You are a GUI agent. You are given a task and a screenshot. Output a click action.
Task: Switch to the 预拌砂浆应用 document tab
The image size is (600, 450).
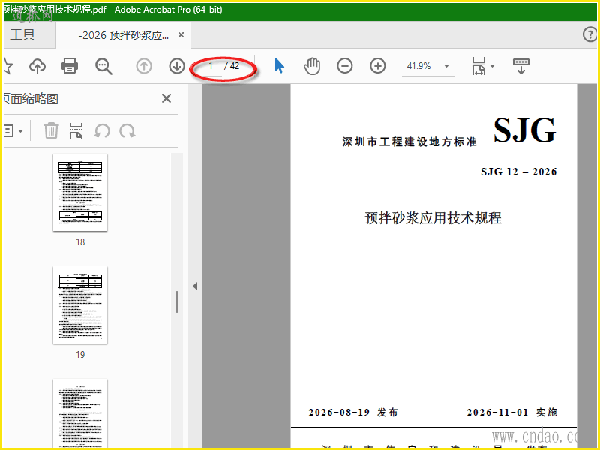(x=123, y=35)
